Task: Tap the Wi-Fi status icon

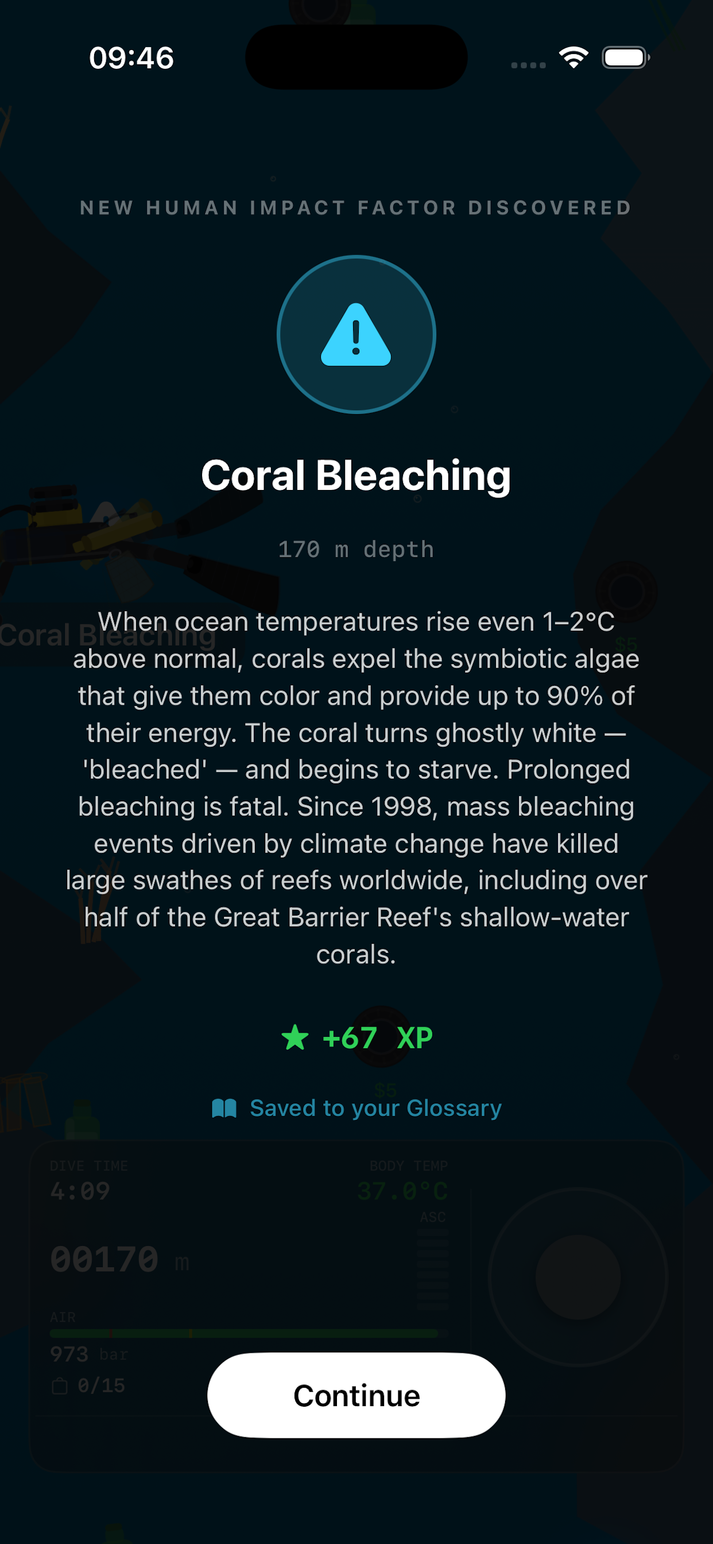Action: 573,57
